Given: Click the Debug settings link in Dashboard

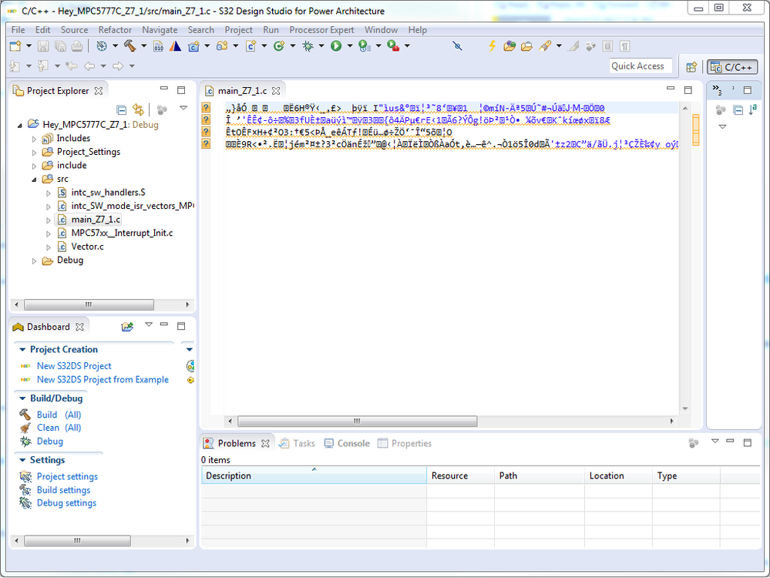Looking at the screenshot, I should pos(66,503).
